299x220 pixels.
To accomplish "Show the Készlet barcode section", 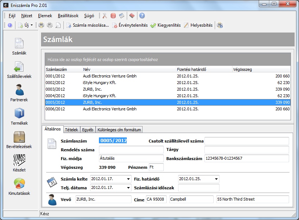I will point(19,163).
